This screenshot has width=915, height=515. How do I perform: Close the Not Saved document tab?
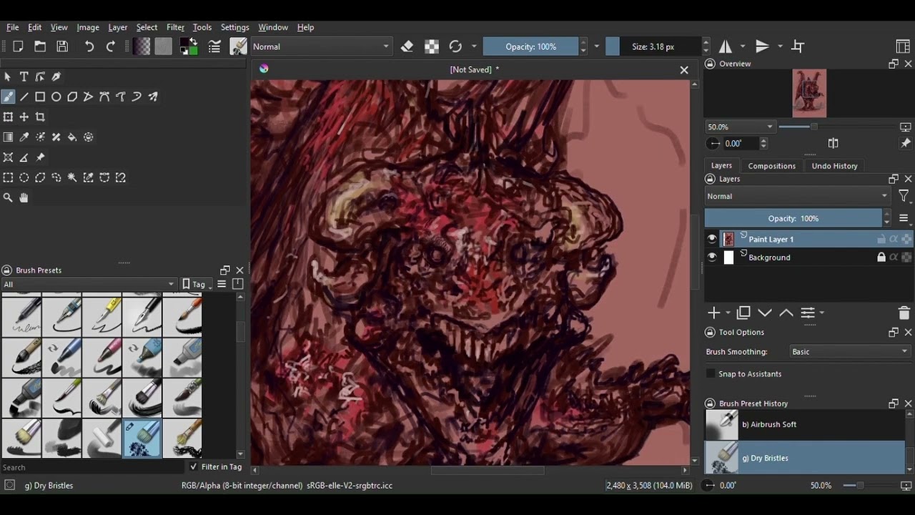click(x=684, y=69)
